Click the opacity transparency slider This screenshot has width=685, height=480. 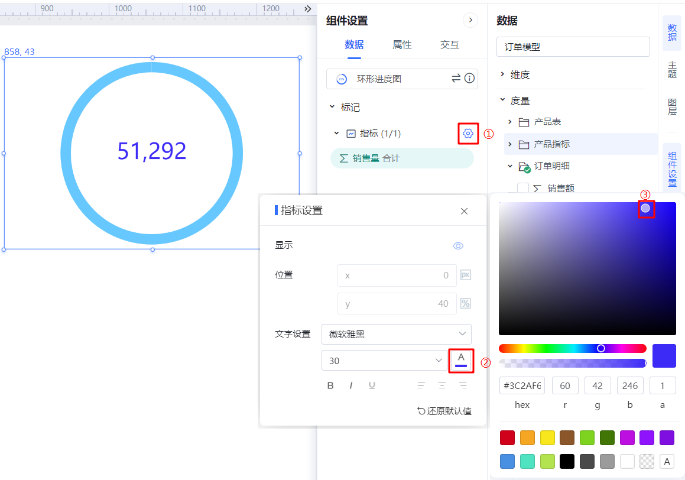(572, 363)
